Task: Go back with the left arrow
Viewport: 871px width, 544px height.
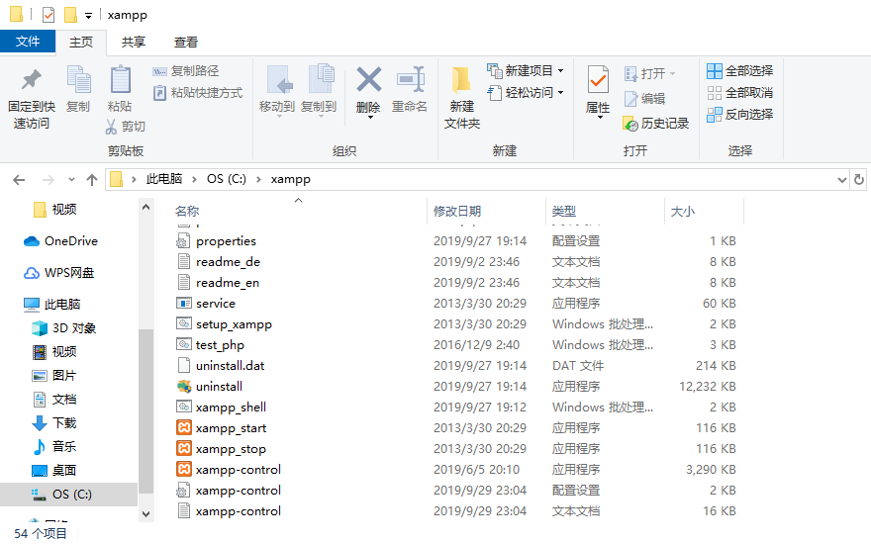Action: [x=19, y=180]
